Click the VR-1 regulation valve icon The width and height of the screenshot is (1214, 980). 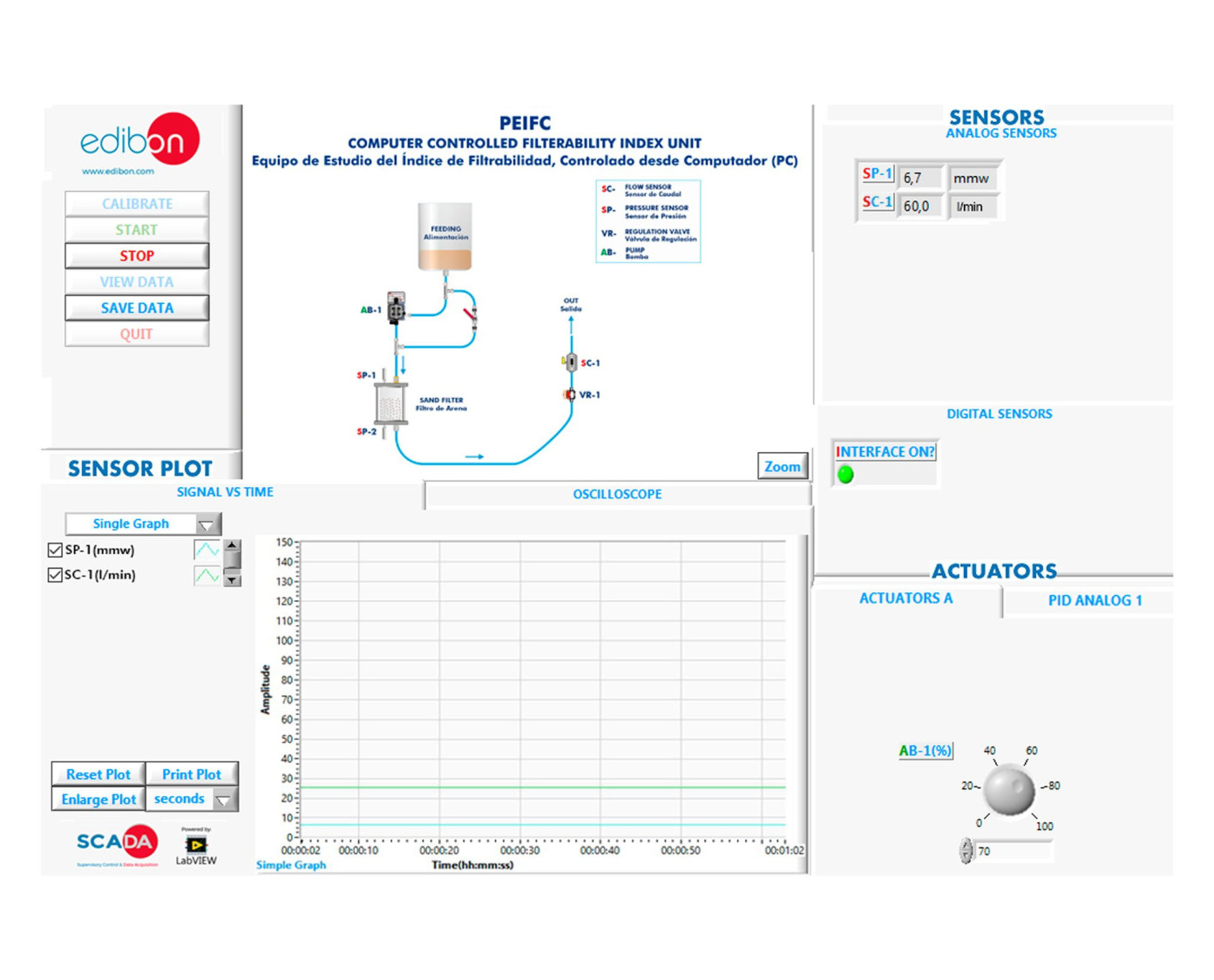(570, 395)
